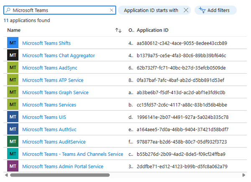Viewport: 251px width, 182px height.
Task: Select Application ID 1996141e-2b07-4491-927a-5a024b335c78
Action: click(x=183, y=117)
